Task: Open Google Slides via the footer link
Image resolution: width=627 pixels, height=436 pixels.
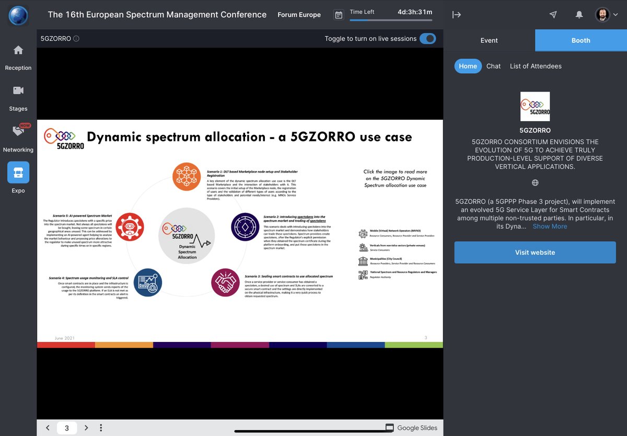Action: click(x=416, y=427)
